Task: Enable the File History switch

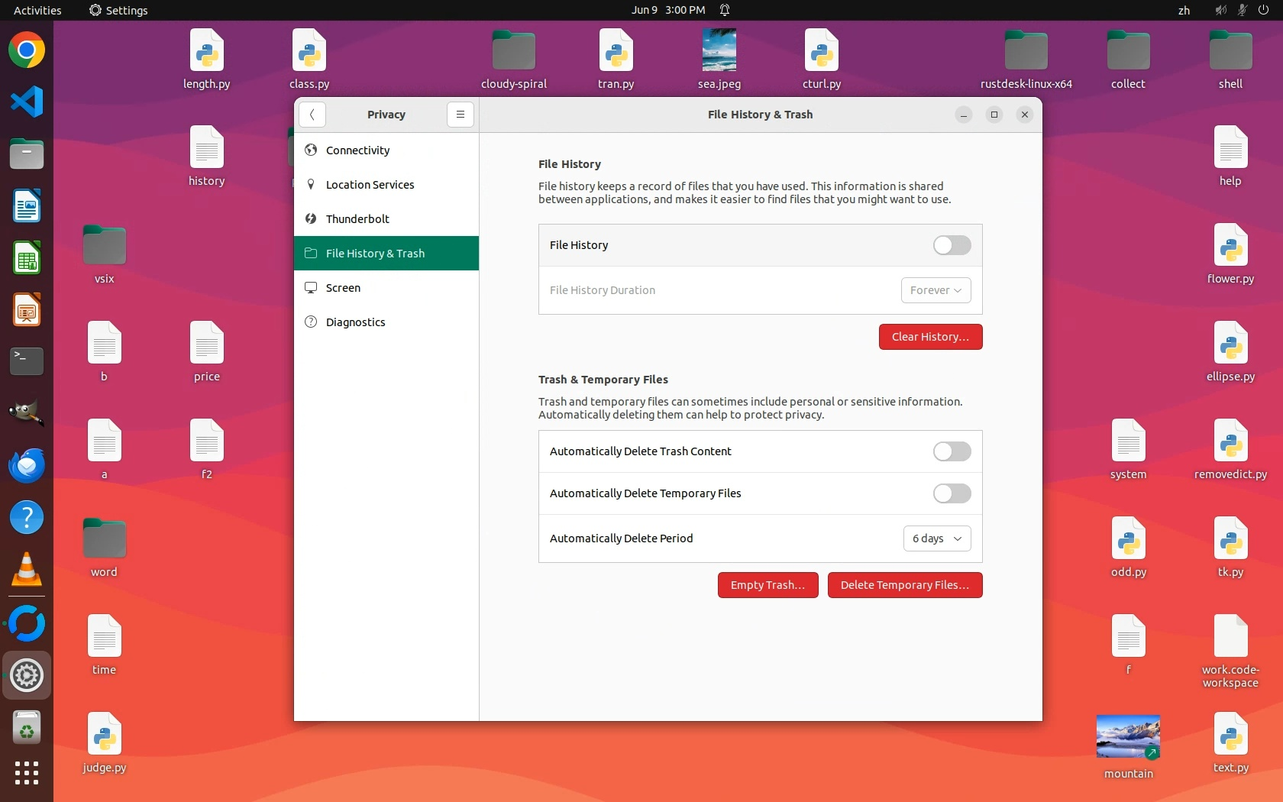Action: coord(952,245)
